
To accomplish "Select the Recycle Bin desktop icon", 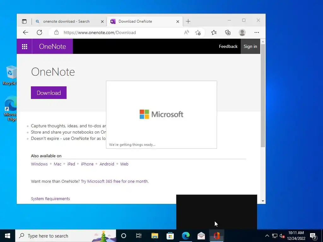I will click(10, 75).
